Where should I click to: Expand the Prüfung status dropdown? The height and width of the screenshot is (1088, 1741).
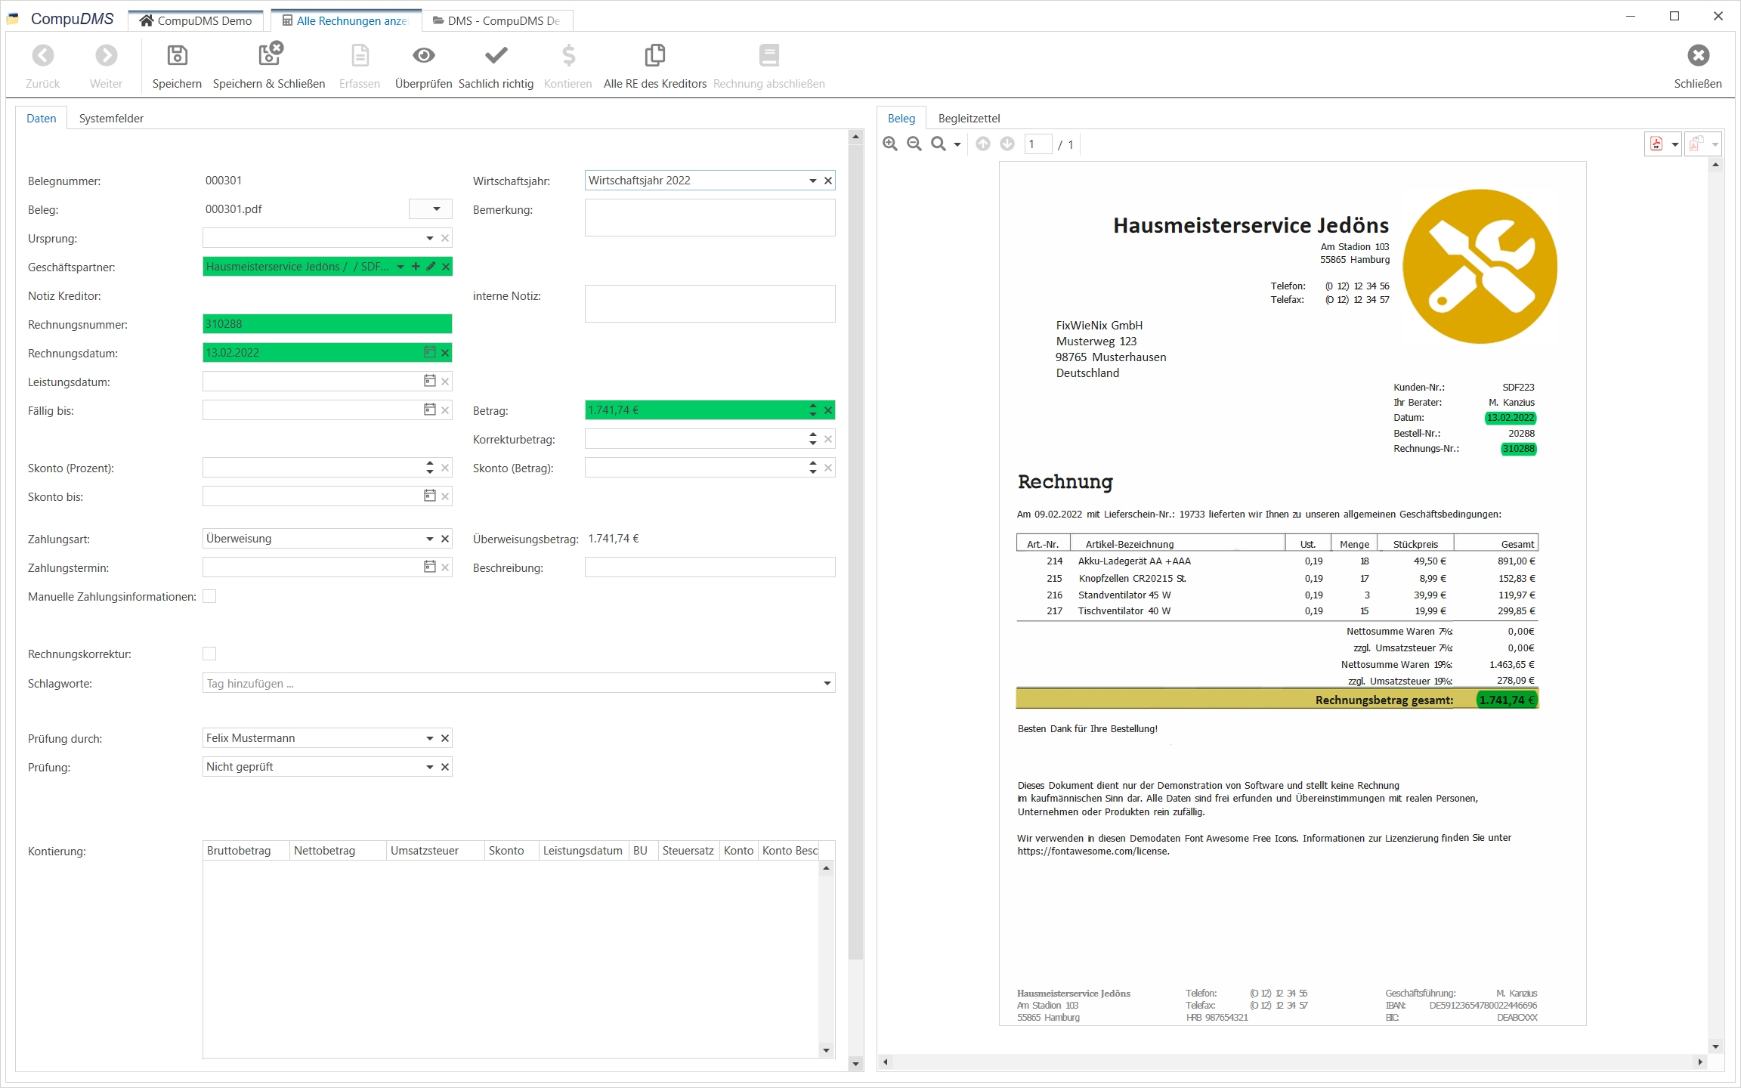pyautogui.click(x=430, y=767)
